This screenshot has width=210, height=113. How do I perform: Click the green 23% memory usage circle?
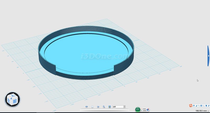138,110
